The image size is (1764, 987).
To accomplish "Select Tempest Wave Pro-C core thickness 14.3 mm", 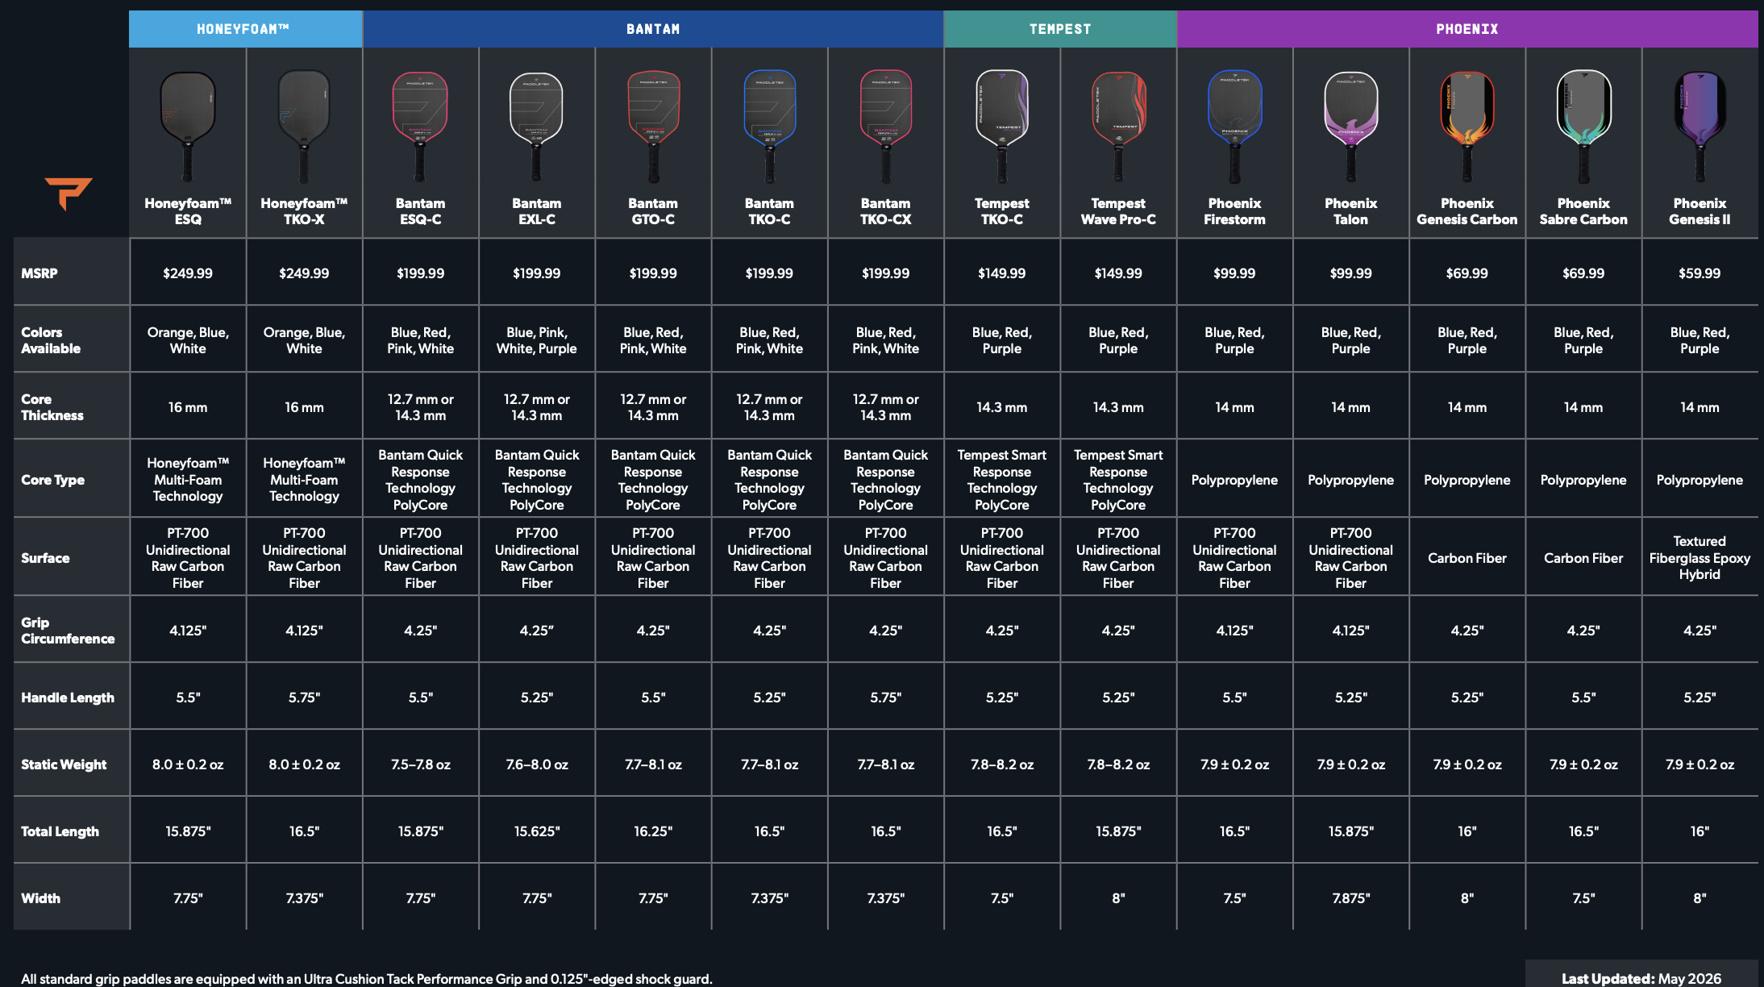I will tap(1118, 407).
